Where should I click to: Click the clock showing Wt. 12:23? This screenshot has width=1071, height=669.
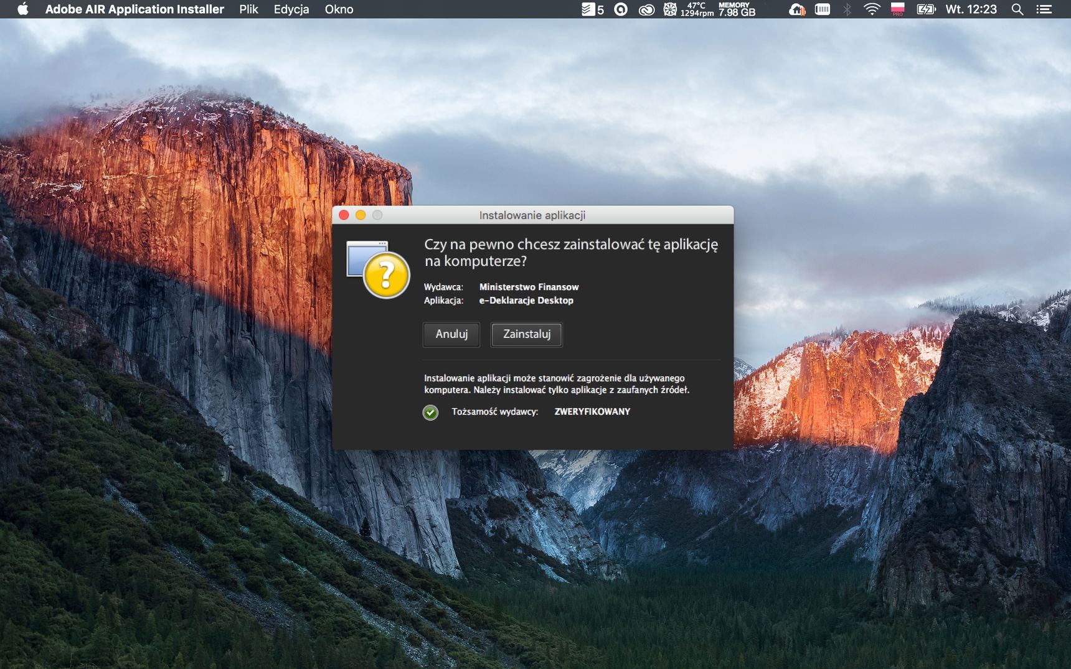tap(971, 9)
